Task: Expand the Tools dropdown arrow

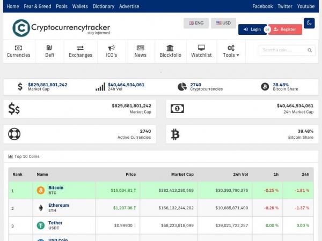Action: click(x=238, y=55)
